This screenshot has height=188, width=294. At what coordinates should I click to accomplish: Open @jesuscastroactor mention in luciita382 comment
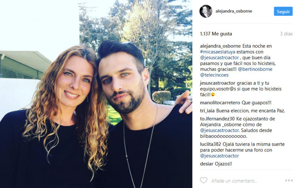pyautogui.click(x=219, y=156)
